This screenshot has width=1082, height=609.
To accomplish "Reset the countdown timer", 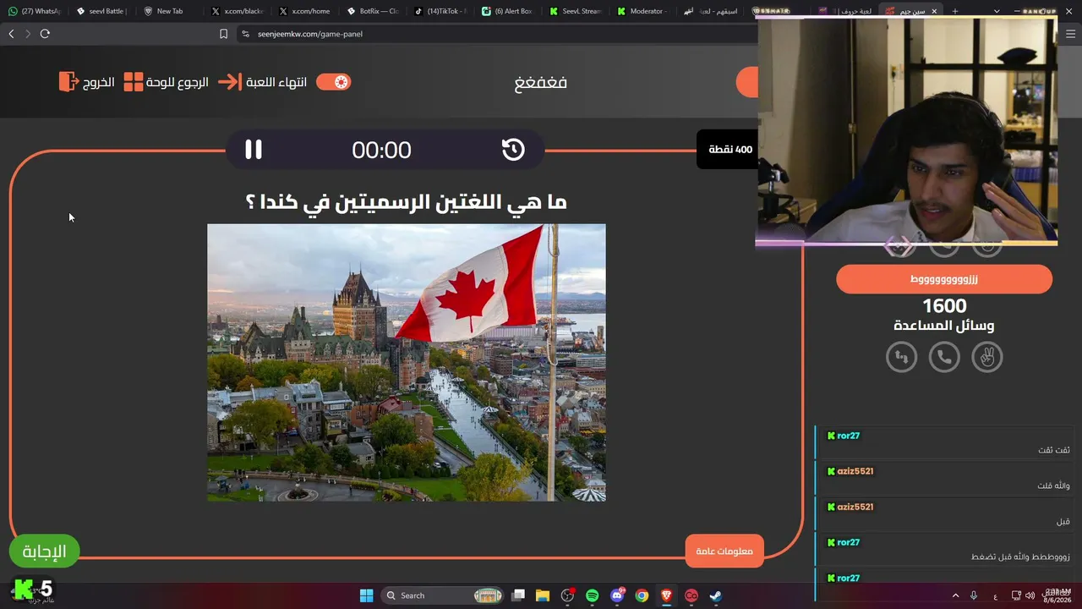I will pyautogui.click(x=513, y=150).
